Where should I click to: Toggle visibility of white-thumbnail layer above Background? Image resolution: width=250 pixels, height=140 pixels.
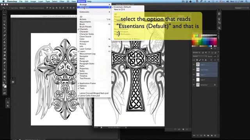point(194,80)
